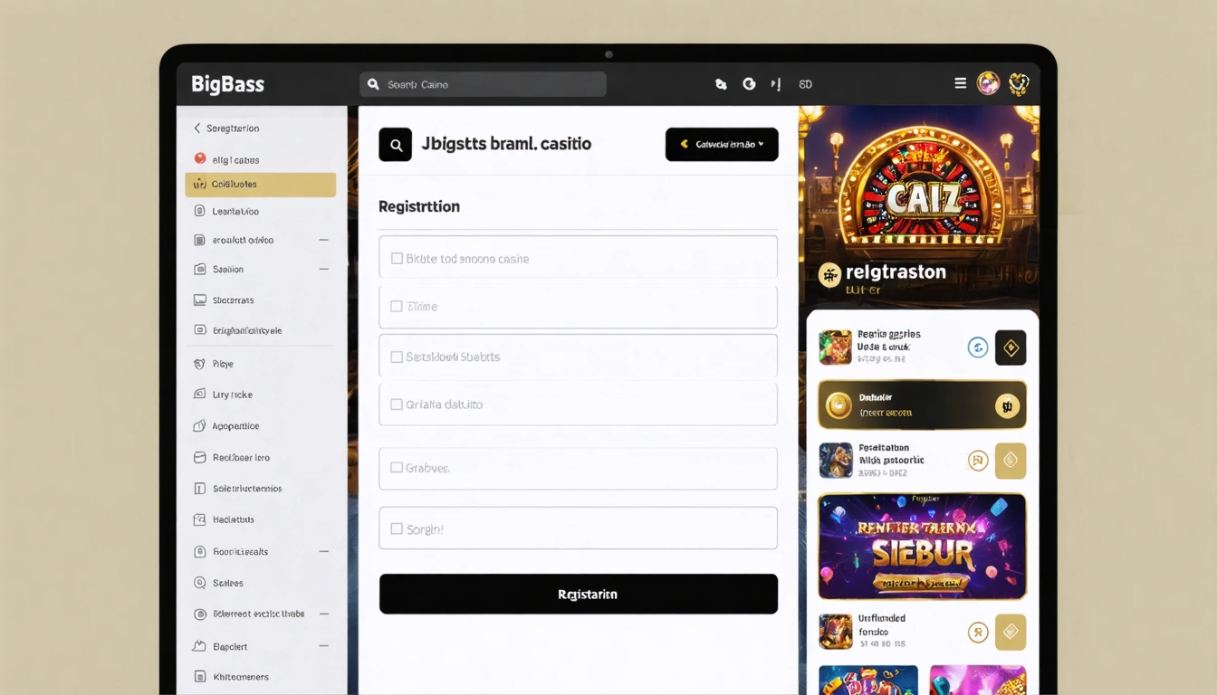Click the exclamation alert icon in top bar
This screenshot has height=695, width=1217.
pos(776,84)
